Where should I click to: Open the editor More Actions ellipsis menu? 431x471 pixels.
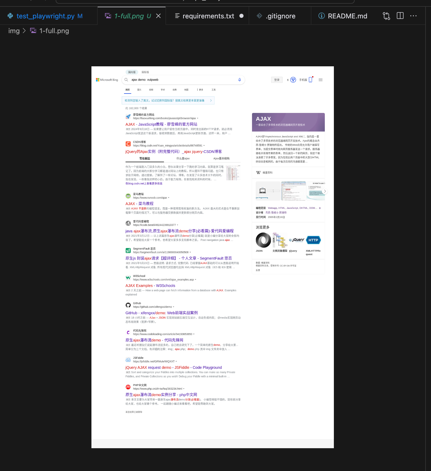pyautogui.click(x=413, y=16)
